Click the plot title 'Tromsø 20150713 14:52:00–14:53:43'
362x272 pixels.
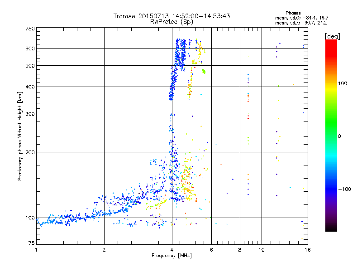click(x=171, y=16)
